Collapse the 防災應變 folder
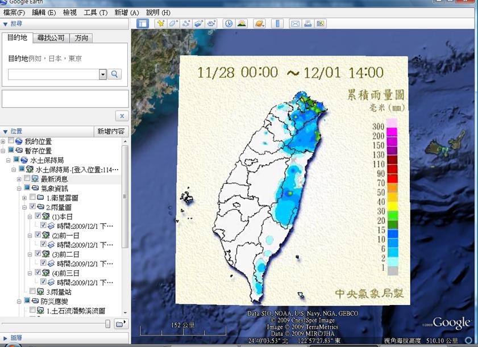 pyautogui.click(x=19, y=302)
